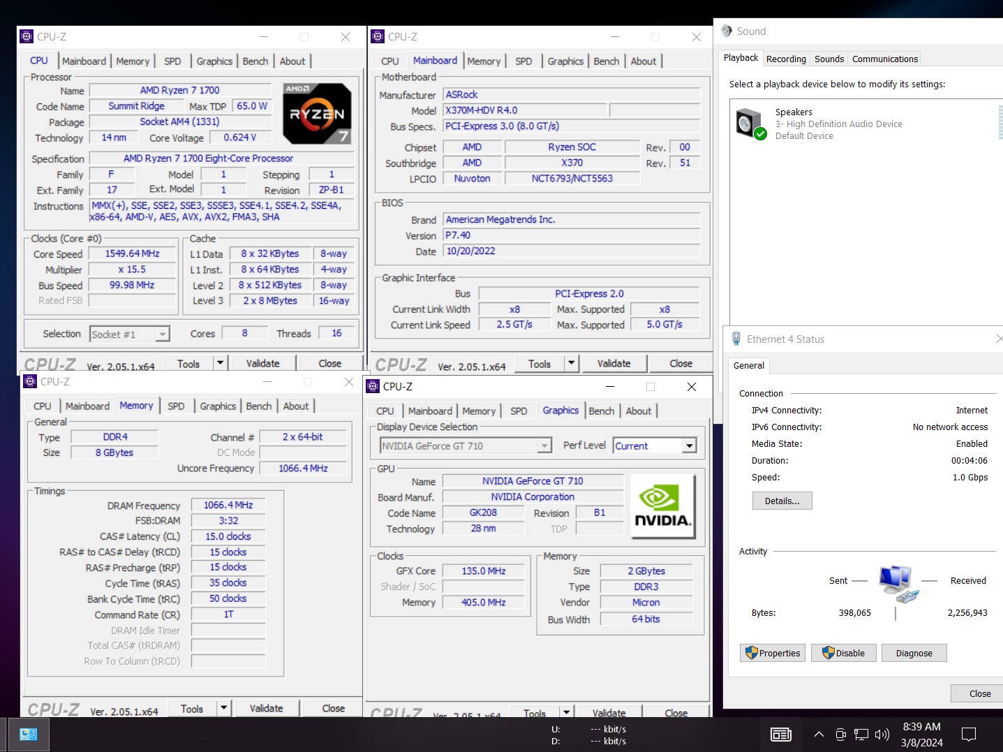
Task: Click the Micron vendor value
Action: click(646, 603)
